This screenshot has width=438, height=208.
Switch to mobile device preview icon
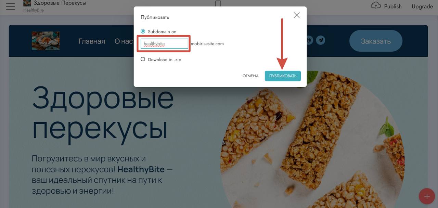point(218,3)
